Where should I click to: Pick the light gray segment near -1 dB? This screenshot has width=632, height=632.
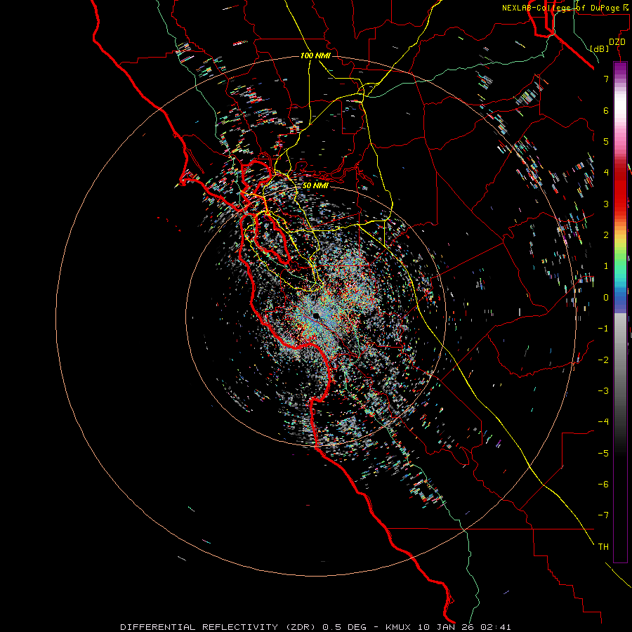tap(620, 327)
